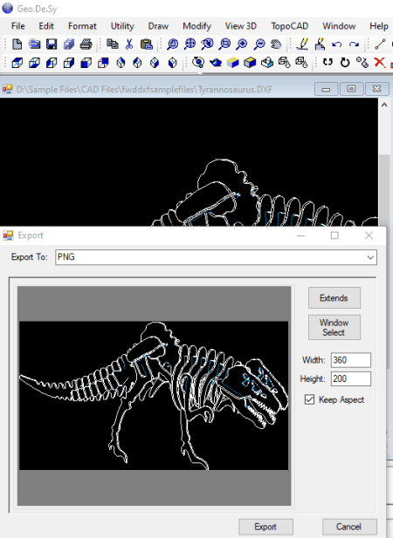The image size is (393, 538).
Task: Click the Window Select button
Action: tap(334, 327)
